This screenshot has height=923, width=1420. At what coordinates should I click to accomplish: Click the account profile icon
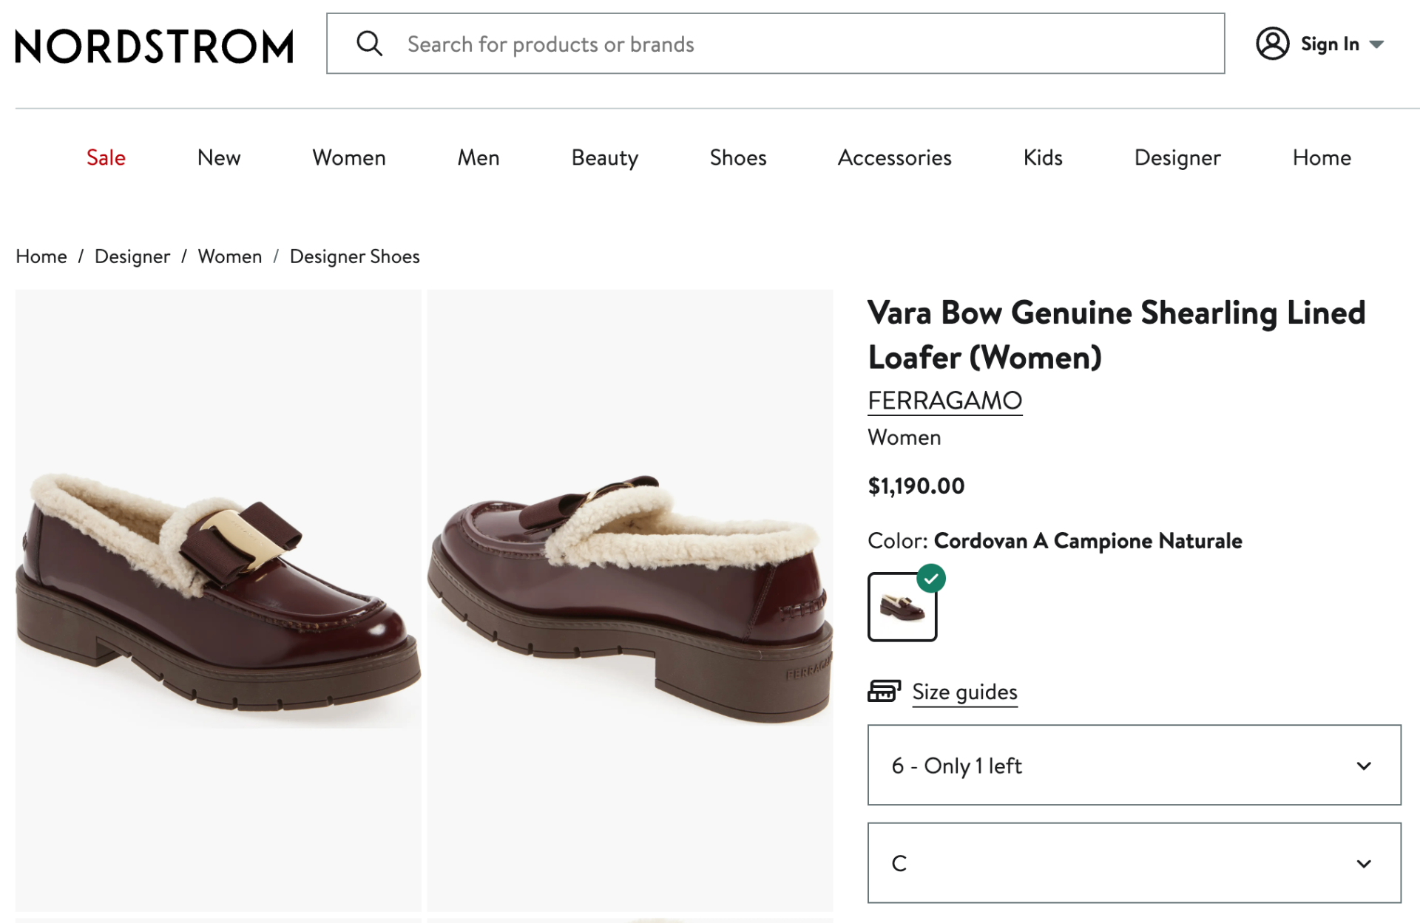[x=1274, y=44]
